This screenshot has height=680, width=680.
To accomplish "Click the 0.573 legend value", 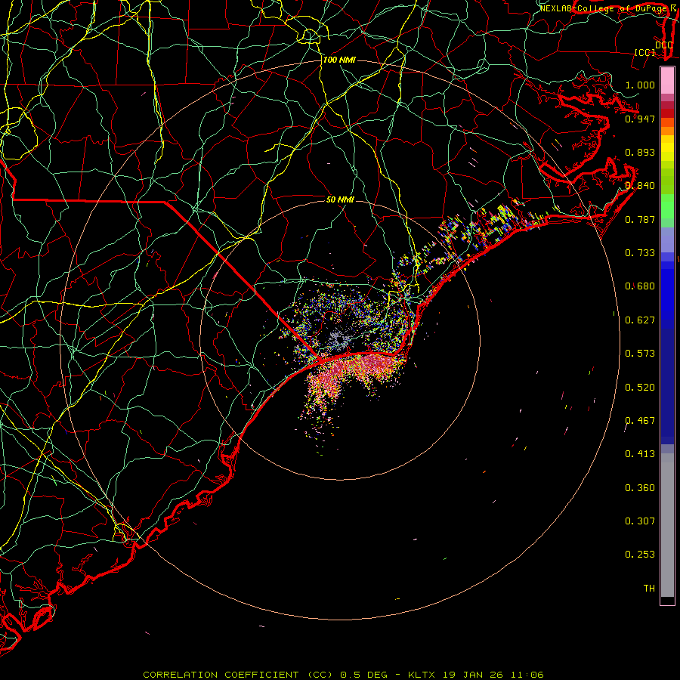I will pos(640,354).
